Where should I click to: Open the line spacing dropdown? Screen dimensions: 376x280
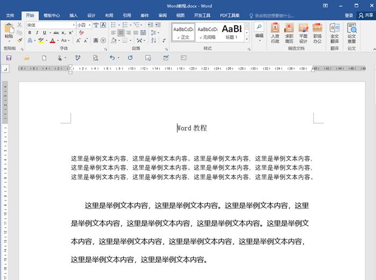click(155, 33)
